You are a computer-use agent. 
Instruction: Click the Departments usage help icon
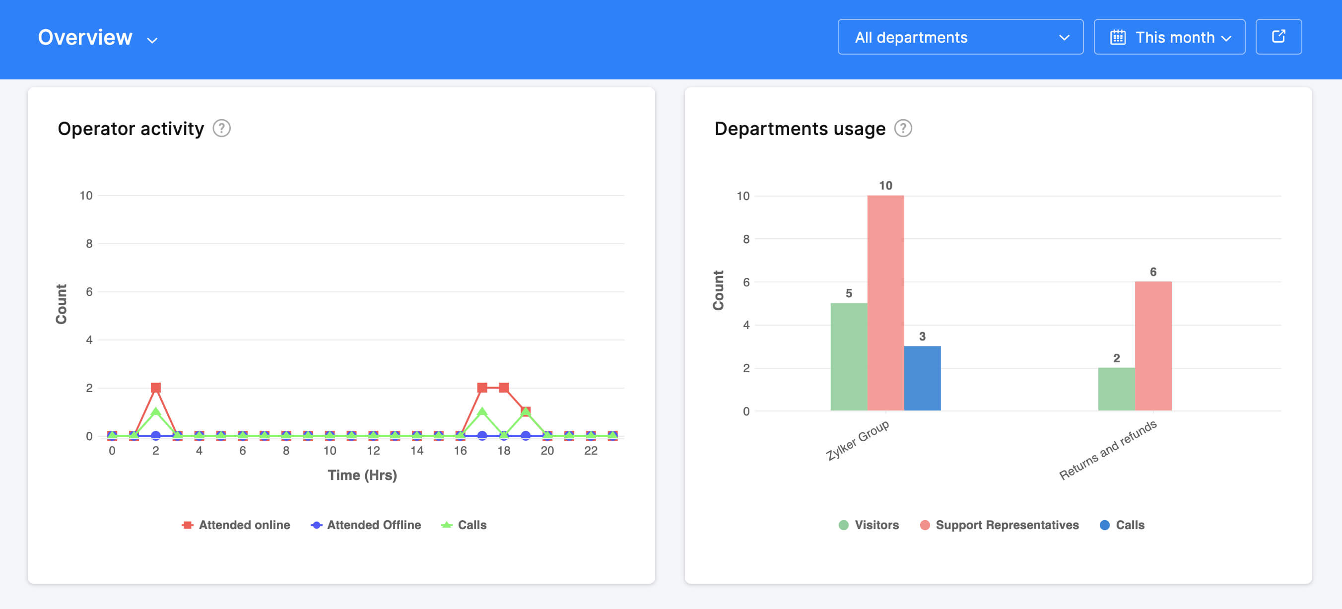tap(903, 128)
